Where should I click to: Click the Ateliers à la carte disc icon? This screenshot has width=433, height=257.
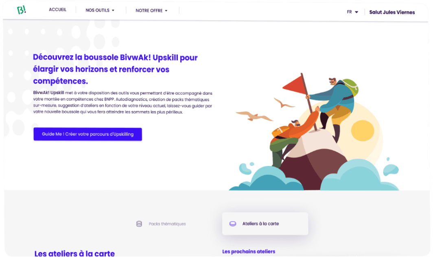(233, 224)
